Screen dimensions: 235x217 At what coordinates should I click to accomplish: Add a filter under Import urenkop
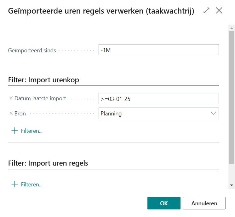tap(27, 131)
